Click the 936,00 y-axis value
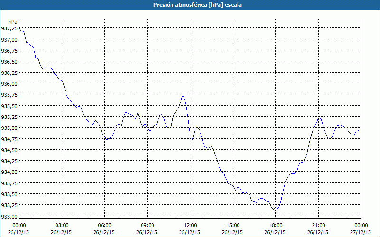This screenshot has height=237, width=380. coord(9,84)
